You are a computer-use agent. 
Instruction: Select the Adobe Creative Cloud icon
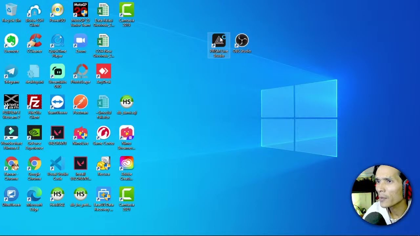(x=127, y=169)
